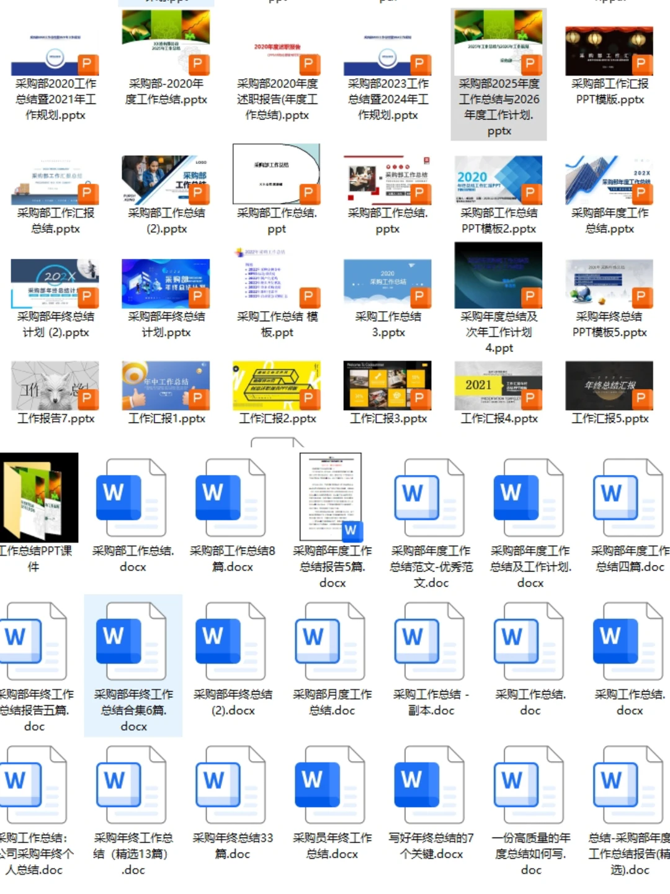Select 采购部工作总结PPT模板2.pptx icon
This screenshot has width=670, height=894.
(x=499, y=180)
